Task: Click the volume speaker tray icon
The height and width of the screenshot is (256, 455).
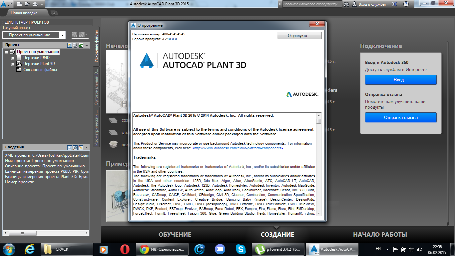Action: [420, 249]
